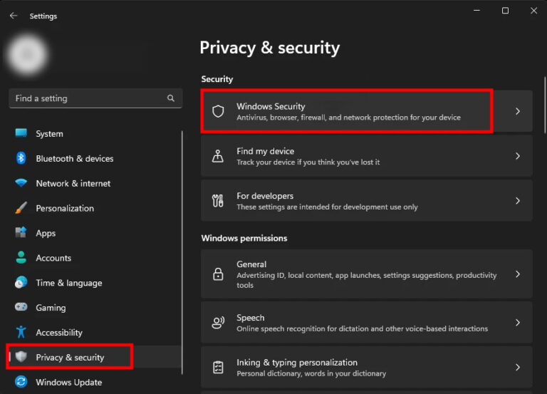Select Personalization in the sidebar

tap(65, 208)
